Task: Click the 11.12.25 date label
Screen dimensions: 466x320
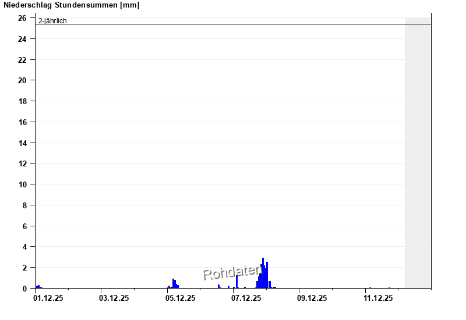Action: 377,298
